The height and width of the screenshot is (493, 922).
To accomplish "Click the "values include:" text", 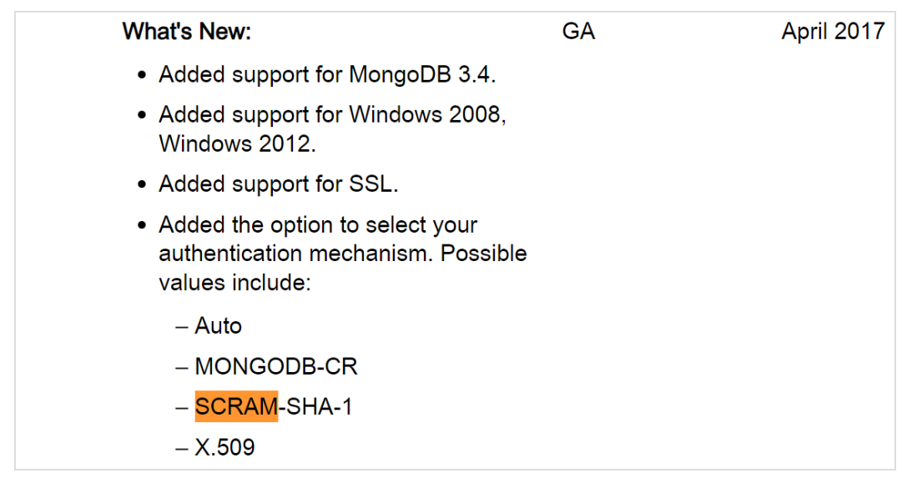I will [234, 282].
